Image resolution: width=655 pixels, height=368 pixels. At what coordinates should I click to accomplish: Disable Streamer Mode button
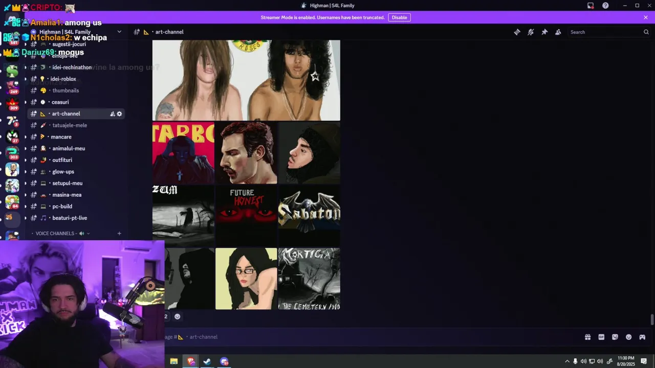click(x=399, y=17)
